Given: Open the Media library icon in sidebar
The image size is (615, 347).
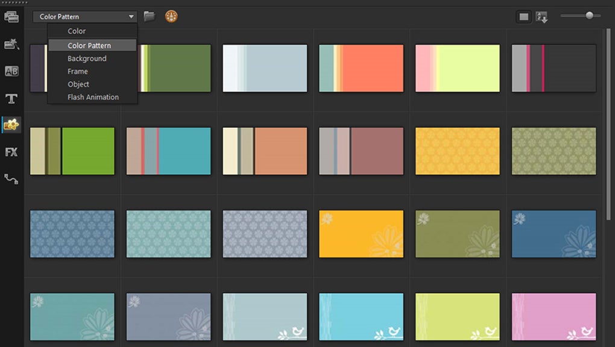Looking at the screenshot, I should click(11, 17).
